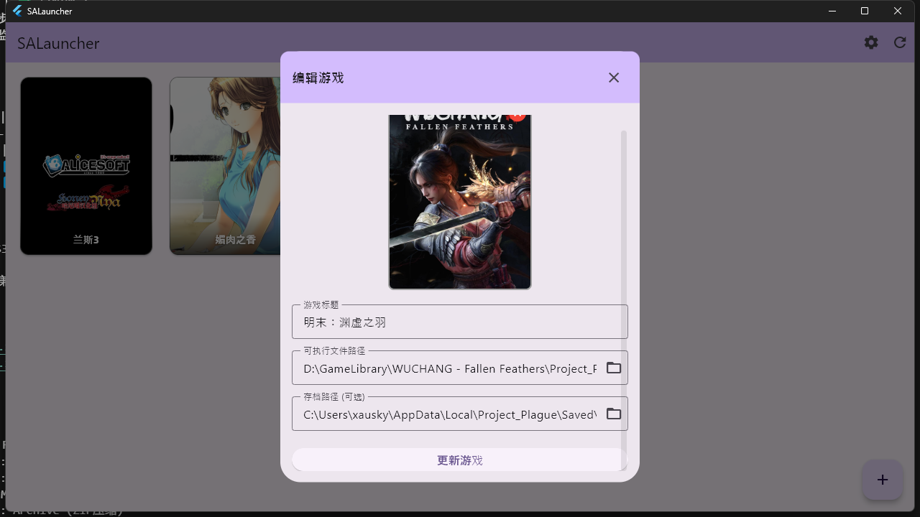Click the SALauncher header title text
Screen dimensions: 920x517
[x=58, y=43]
